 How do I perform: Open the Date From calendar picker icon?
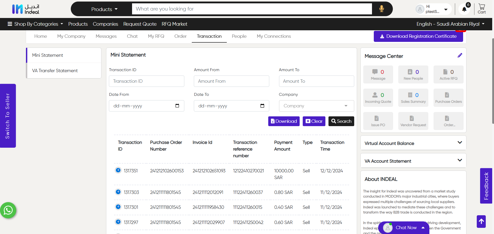coord(177,106)
